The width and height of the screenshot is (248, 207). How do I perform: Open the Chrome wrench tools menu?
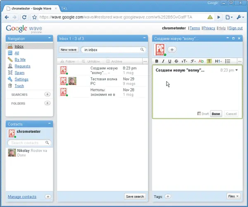coord(240,17)
